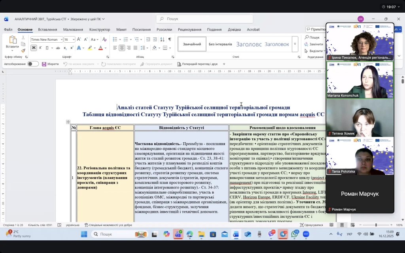The width and height of the screenshot is (405, 253).
Task: Click the subscript x₂ button
Action: click(65, 48)
